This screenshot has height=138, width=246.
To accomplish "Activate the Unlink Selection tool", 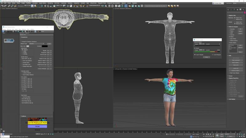I will tap(12, 6).
